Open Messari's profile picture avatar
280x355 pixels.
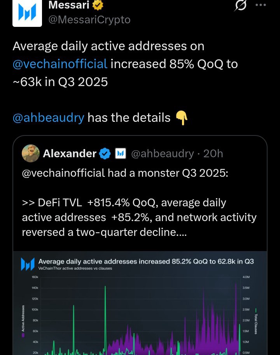click(27, 13)
